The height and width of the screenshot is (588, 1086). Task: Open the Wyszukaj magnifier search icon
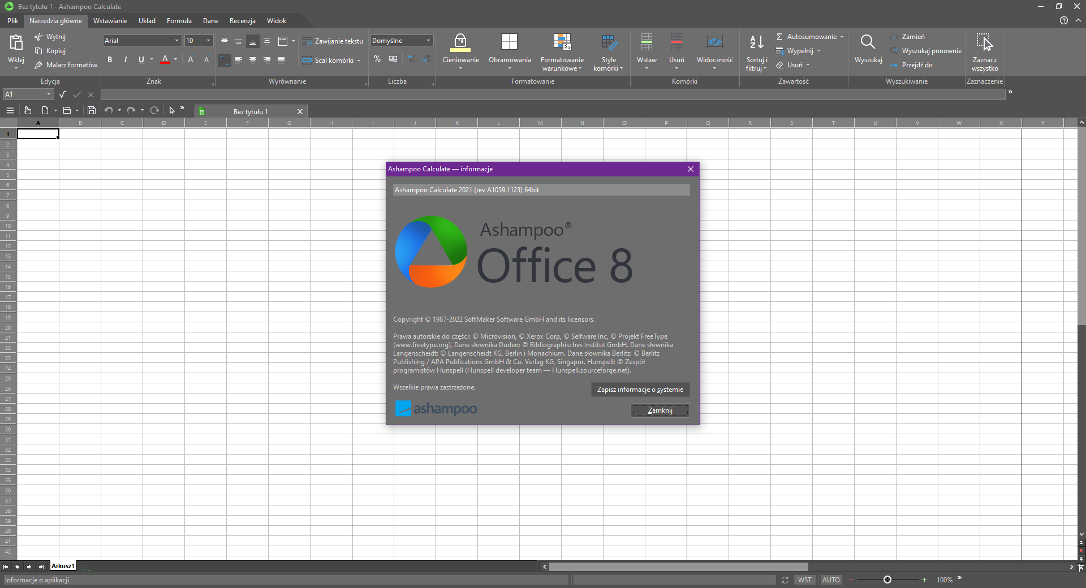868,42
